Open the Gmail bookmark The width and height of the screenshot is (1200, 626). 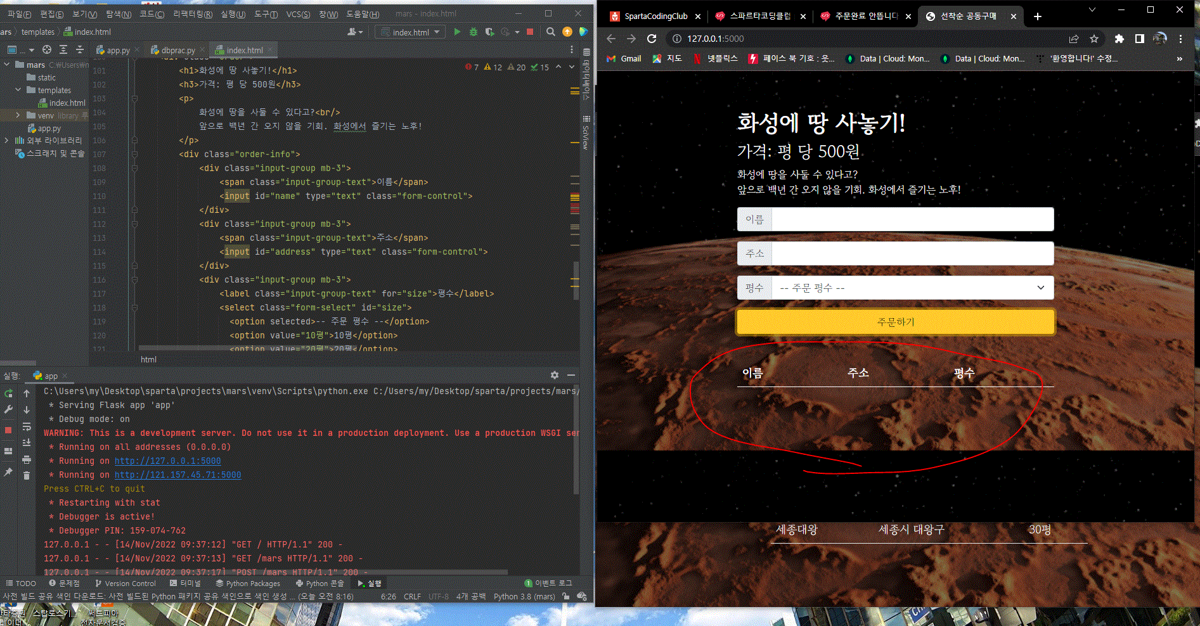[x=624, y=58]
